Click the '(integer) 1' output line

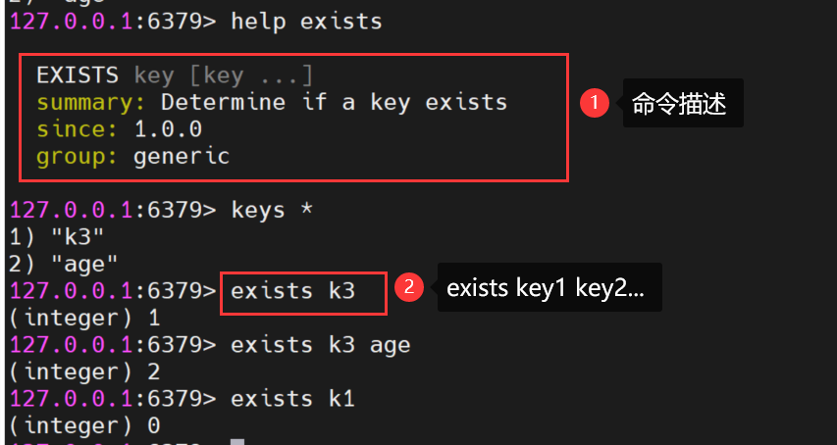click(84, 319)
